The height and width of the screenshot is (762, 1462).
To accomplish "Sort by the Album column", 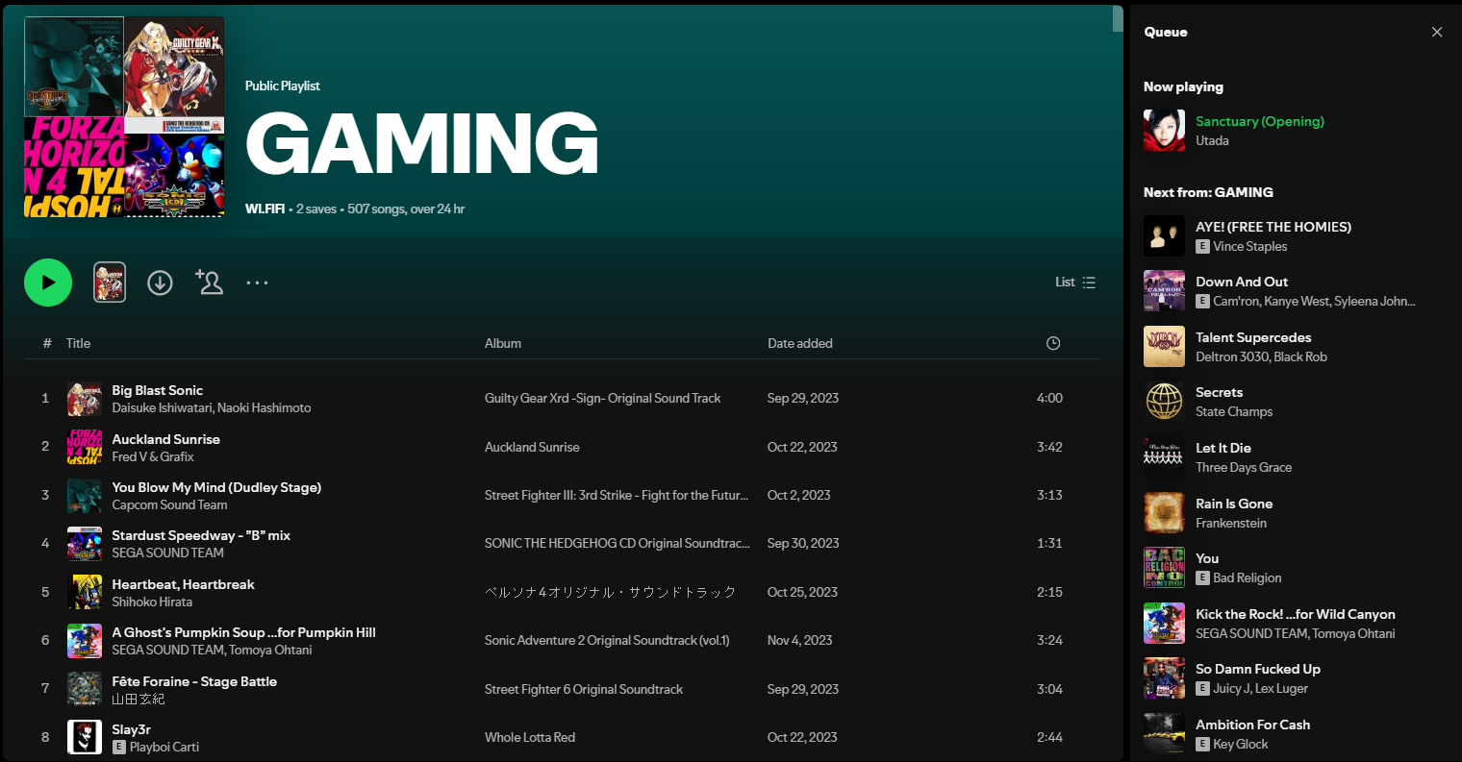I will (503, 343).
